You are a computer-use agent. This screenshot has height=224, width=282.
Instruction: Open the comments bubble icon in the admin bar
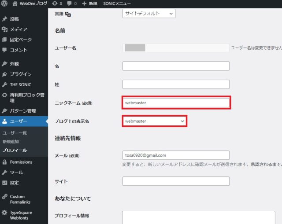[x=69, y=4]
